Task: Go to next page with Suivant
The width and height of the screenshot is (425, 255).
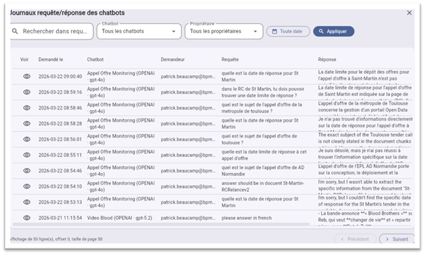Action: 397,239
